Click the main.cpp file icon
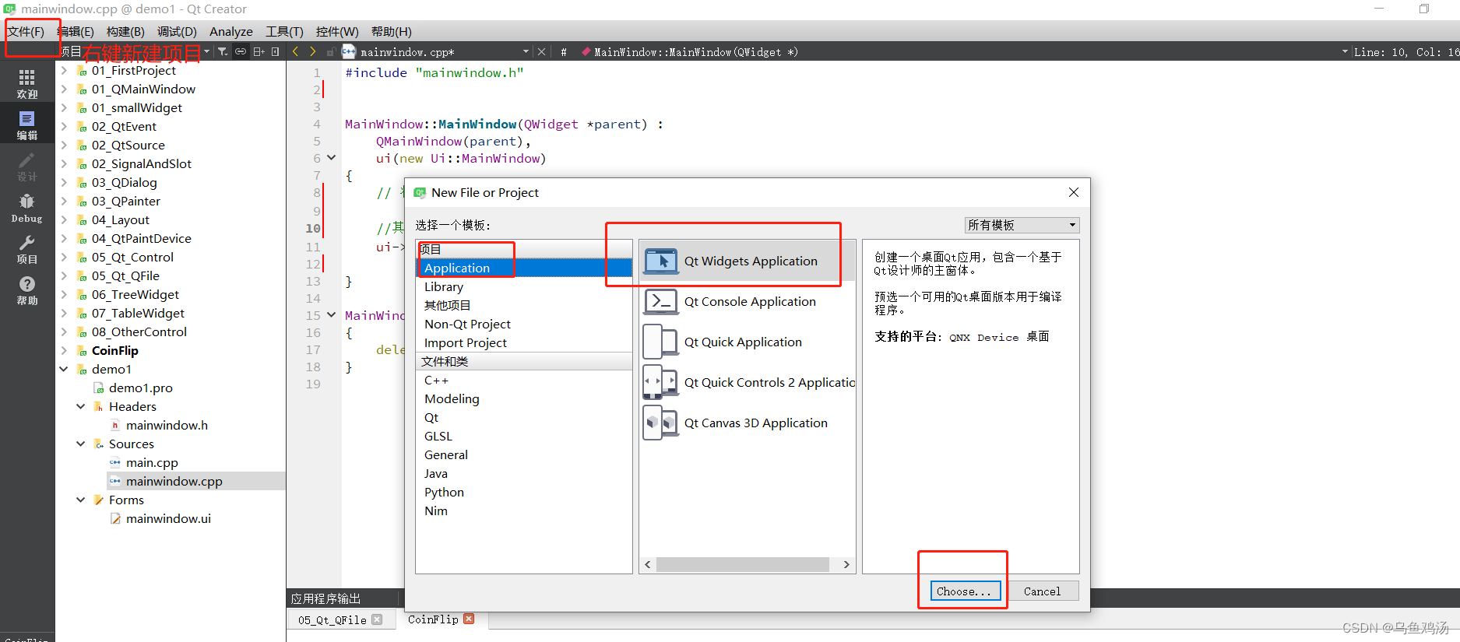1460x642 pixels. (115, 462)
